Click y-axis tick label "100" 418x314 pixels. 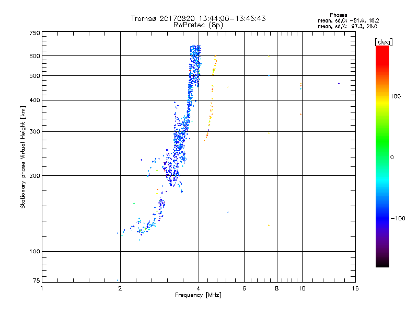click(x=35, y=252)
